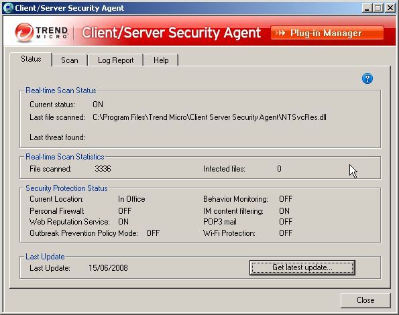The height and width of the screenshot is (315, 399).
Task: Click the Wi-Fi Protection OFF status
Action: click(286, 233)
